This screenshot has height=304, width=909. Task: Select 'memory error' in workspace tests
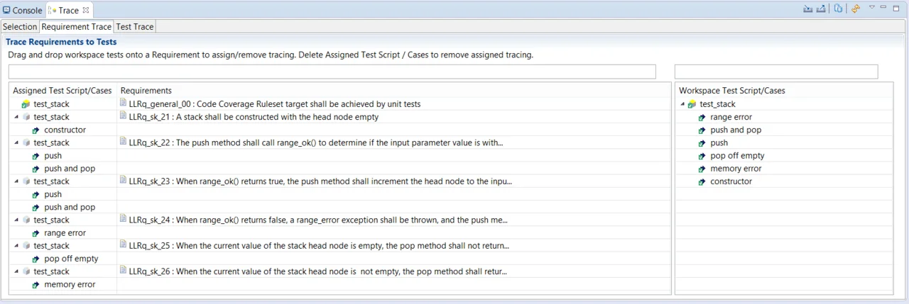tap(736, 169)
